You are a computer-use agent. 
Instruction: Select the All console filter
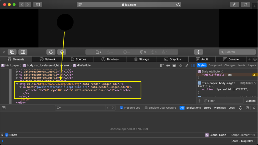coord(182,108)
